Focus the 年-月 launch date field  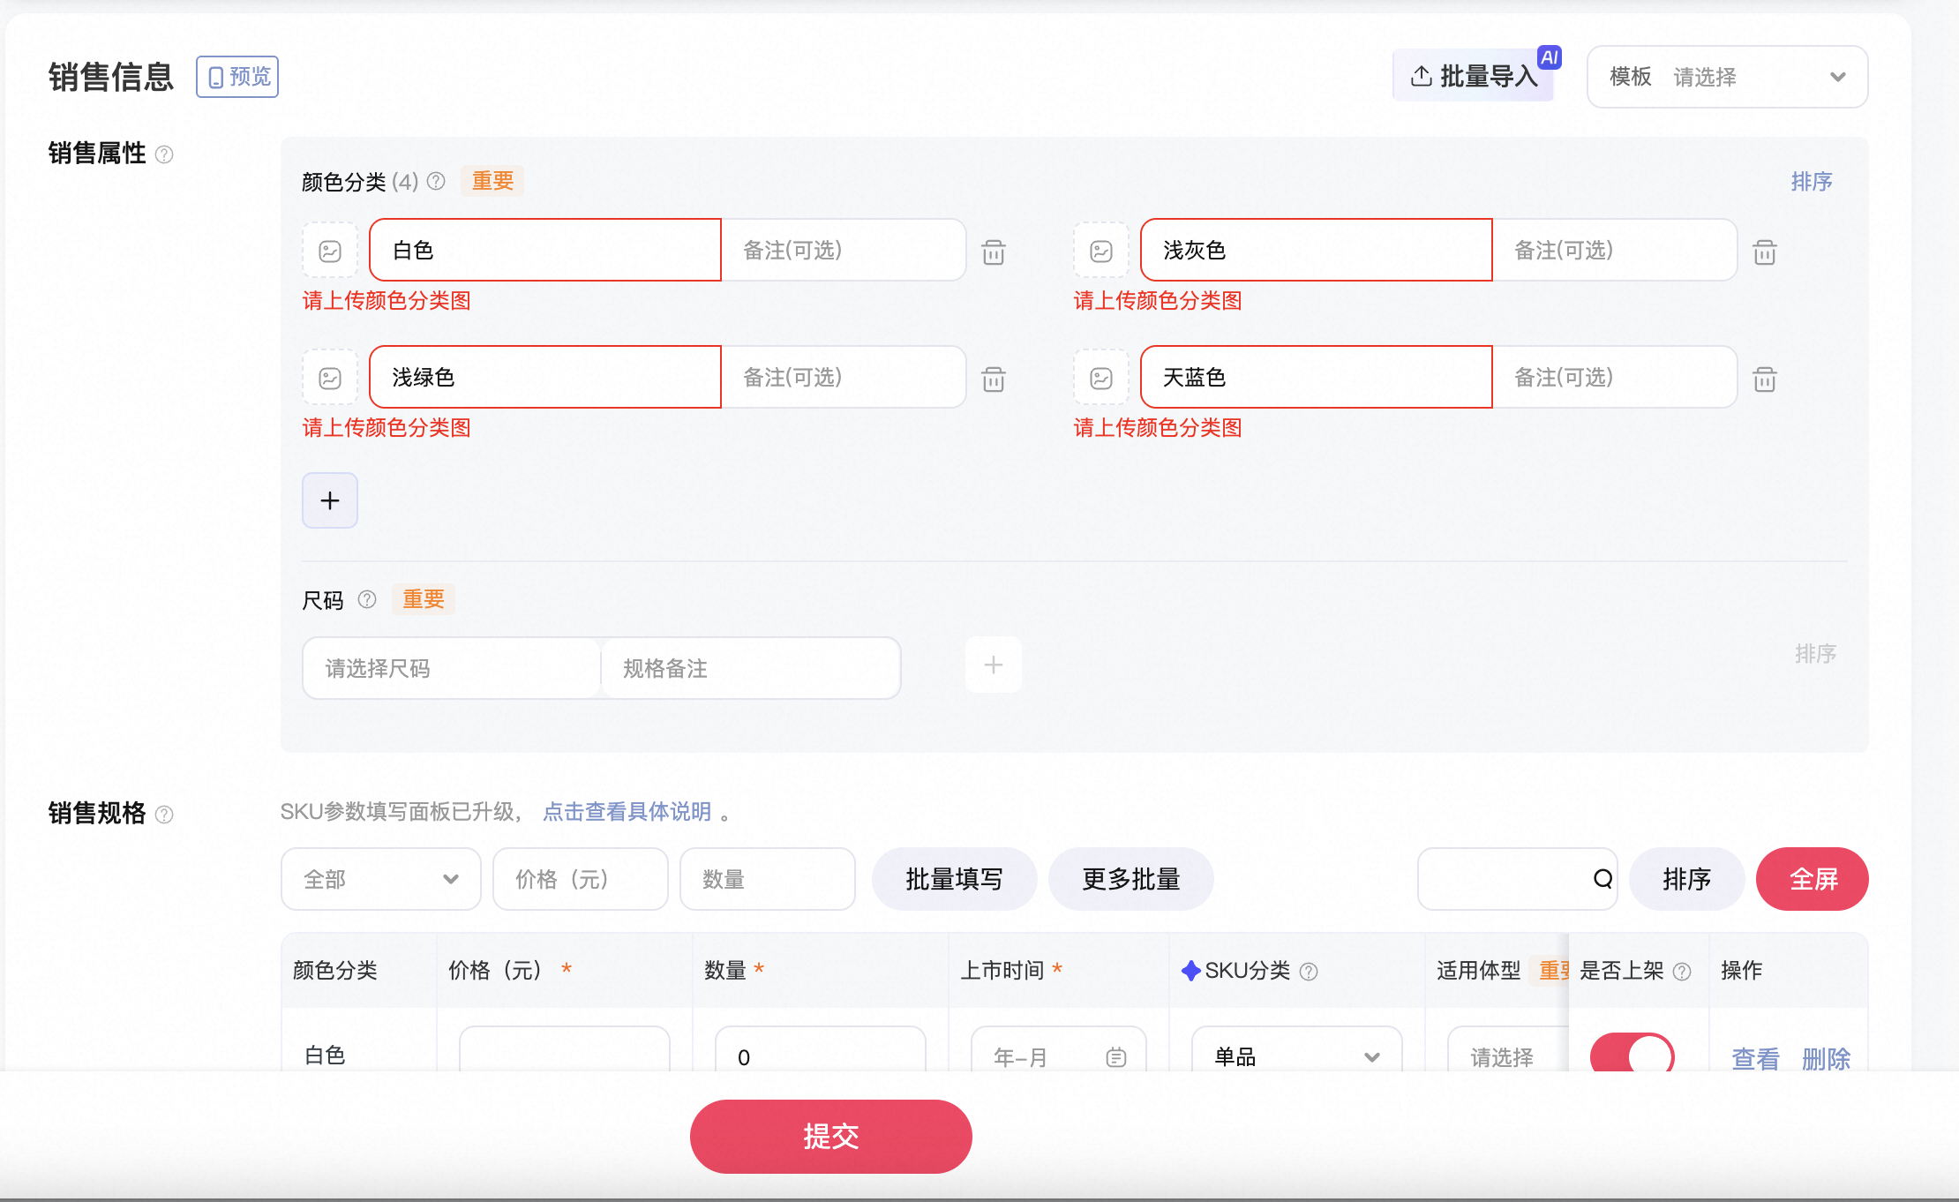pos(1059,1050)
